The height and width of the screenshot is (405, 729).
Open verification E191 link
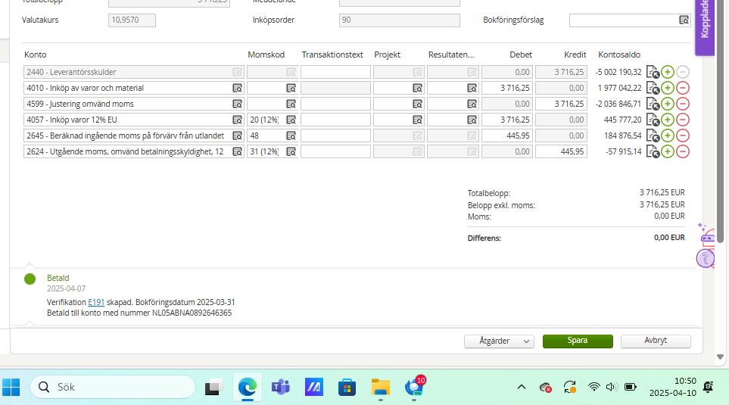pos(96,302)
